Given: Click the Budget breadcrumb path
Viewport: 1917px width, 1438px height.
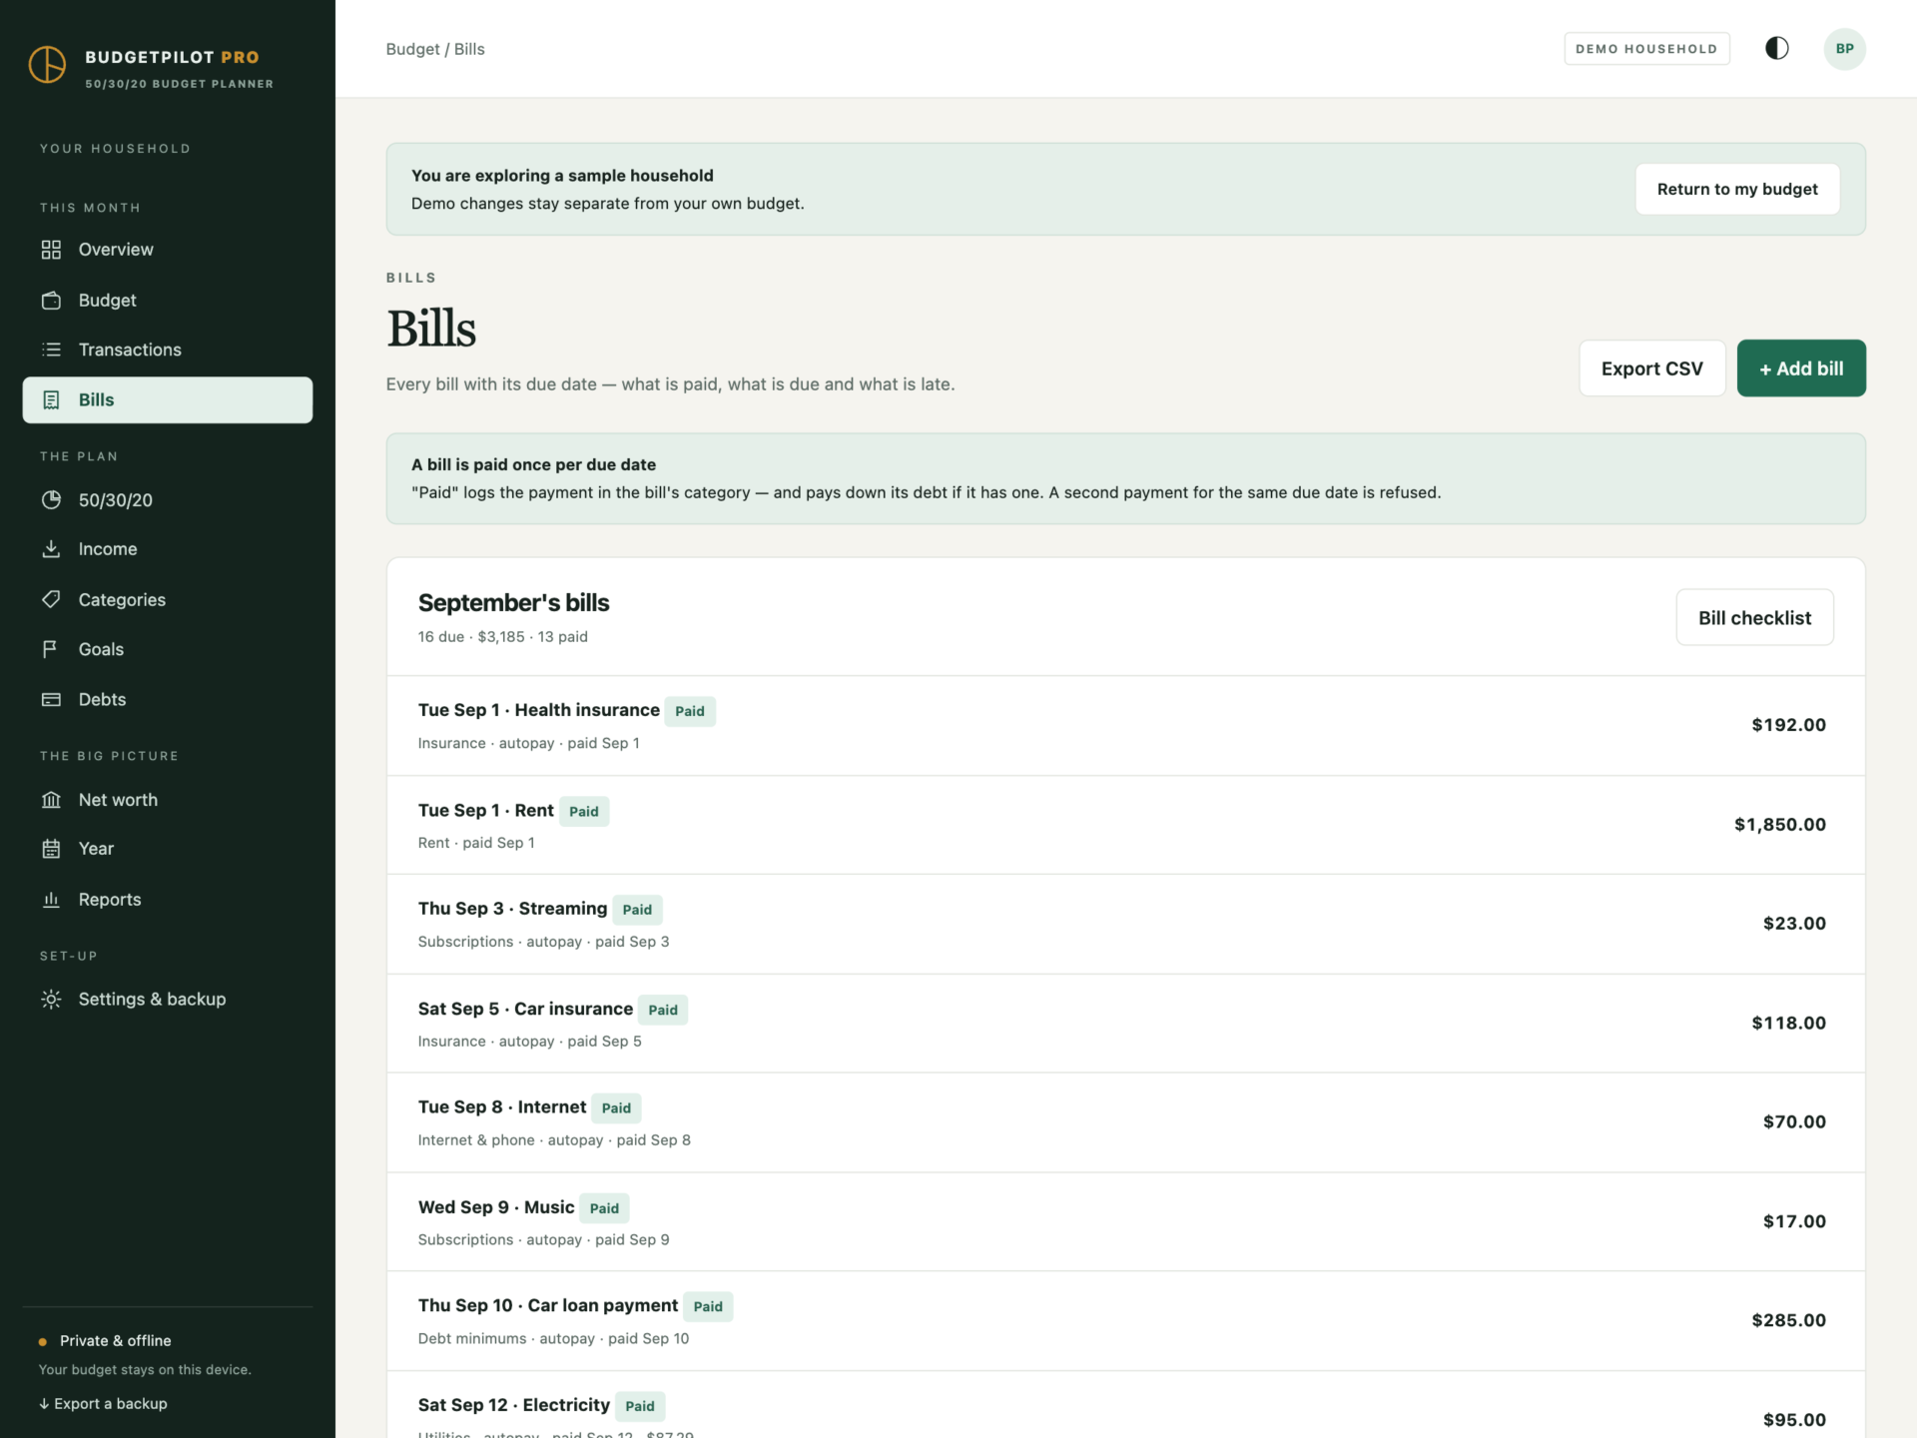Looking at the screenshot, I should pos(435,49).
